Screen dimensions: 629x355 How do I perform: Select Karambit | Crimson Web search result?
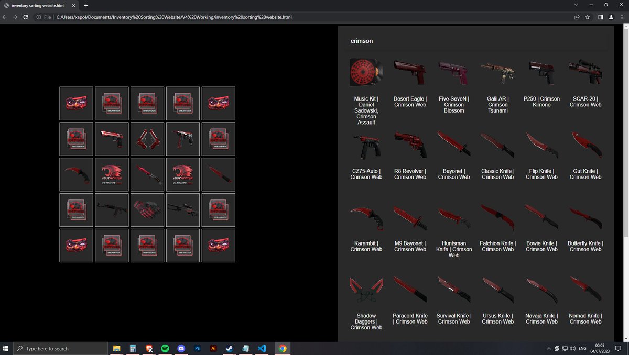[x=366, y=227]
